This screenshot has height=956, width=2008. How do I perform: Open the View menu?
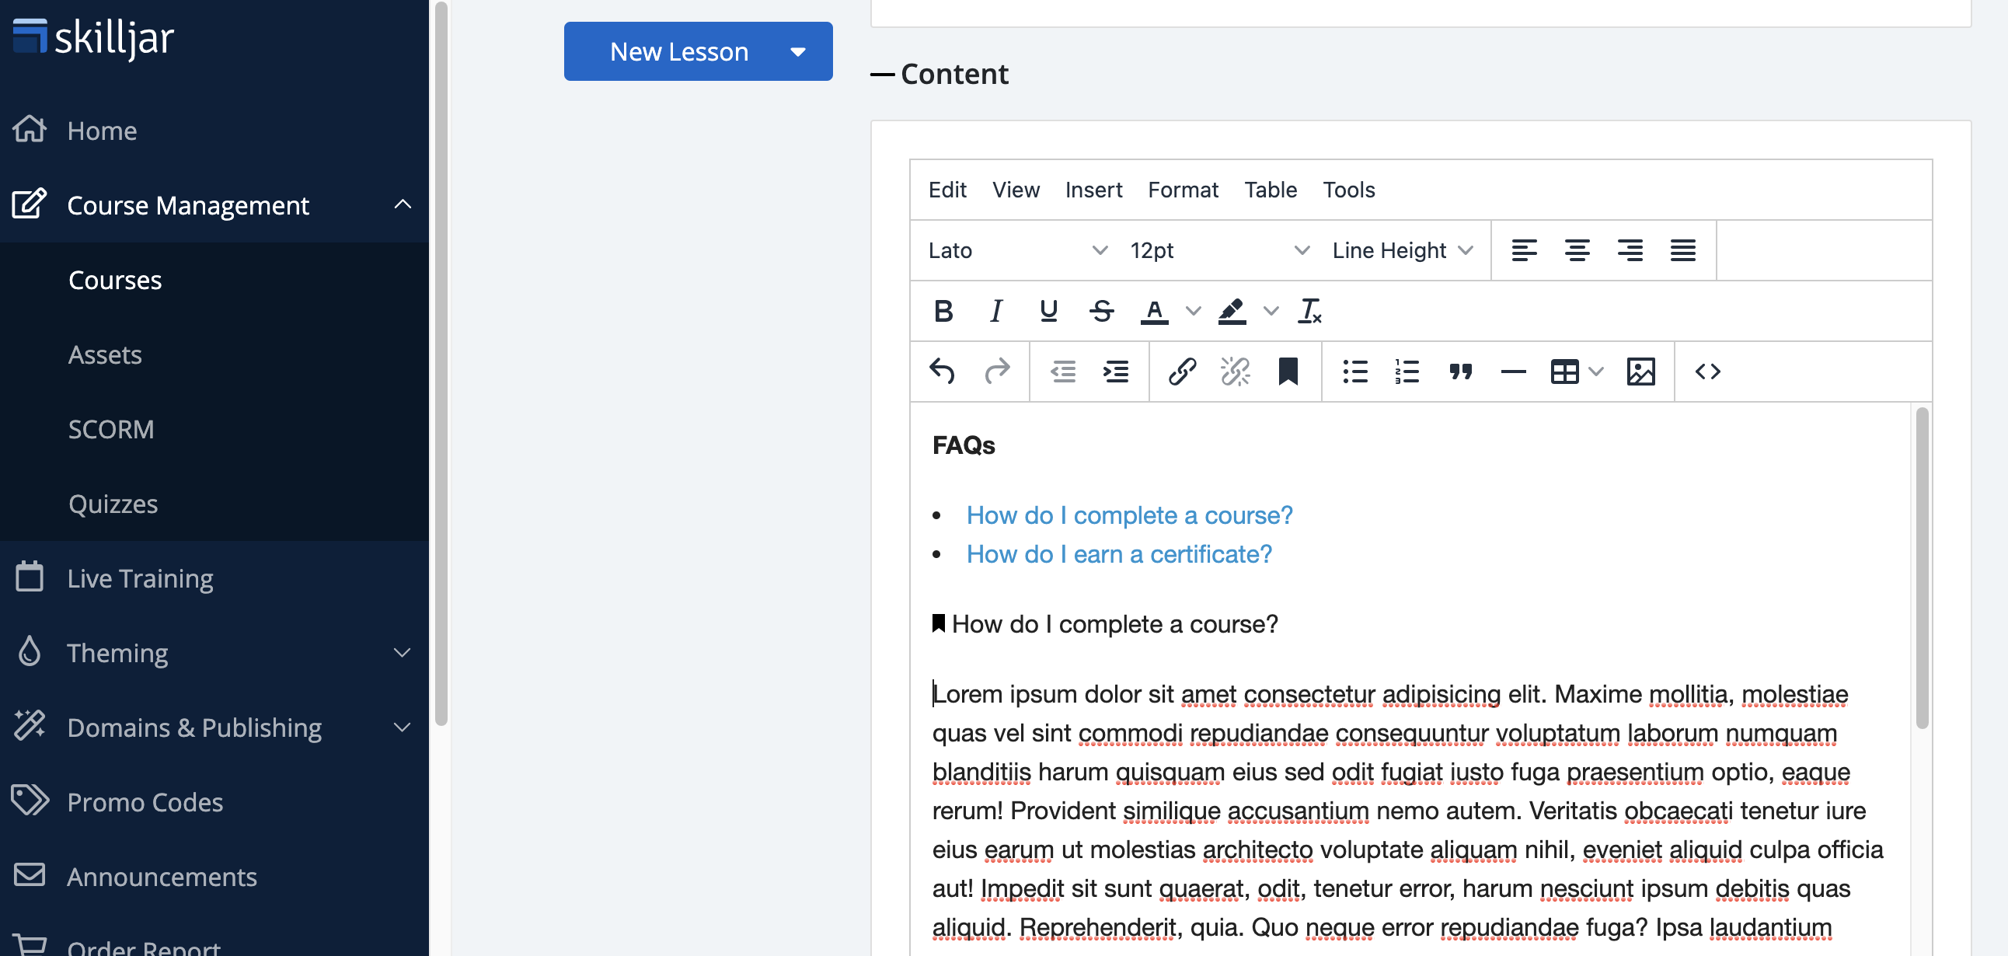(x=1016, y=190)
